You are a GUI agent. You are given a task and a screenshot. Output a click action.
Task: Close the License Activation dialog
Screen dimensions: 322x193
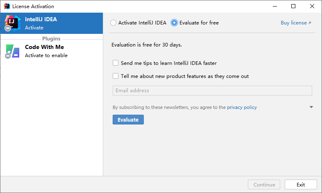(x=312, y=6)
